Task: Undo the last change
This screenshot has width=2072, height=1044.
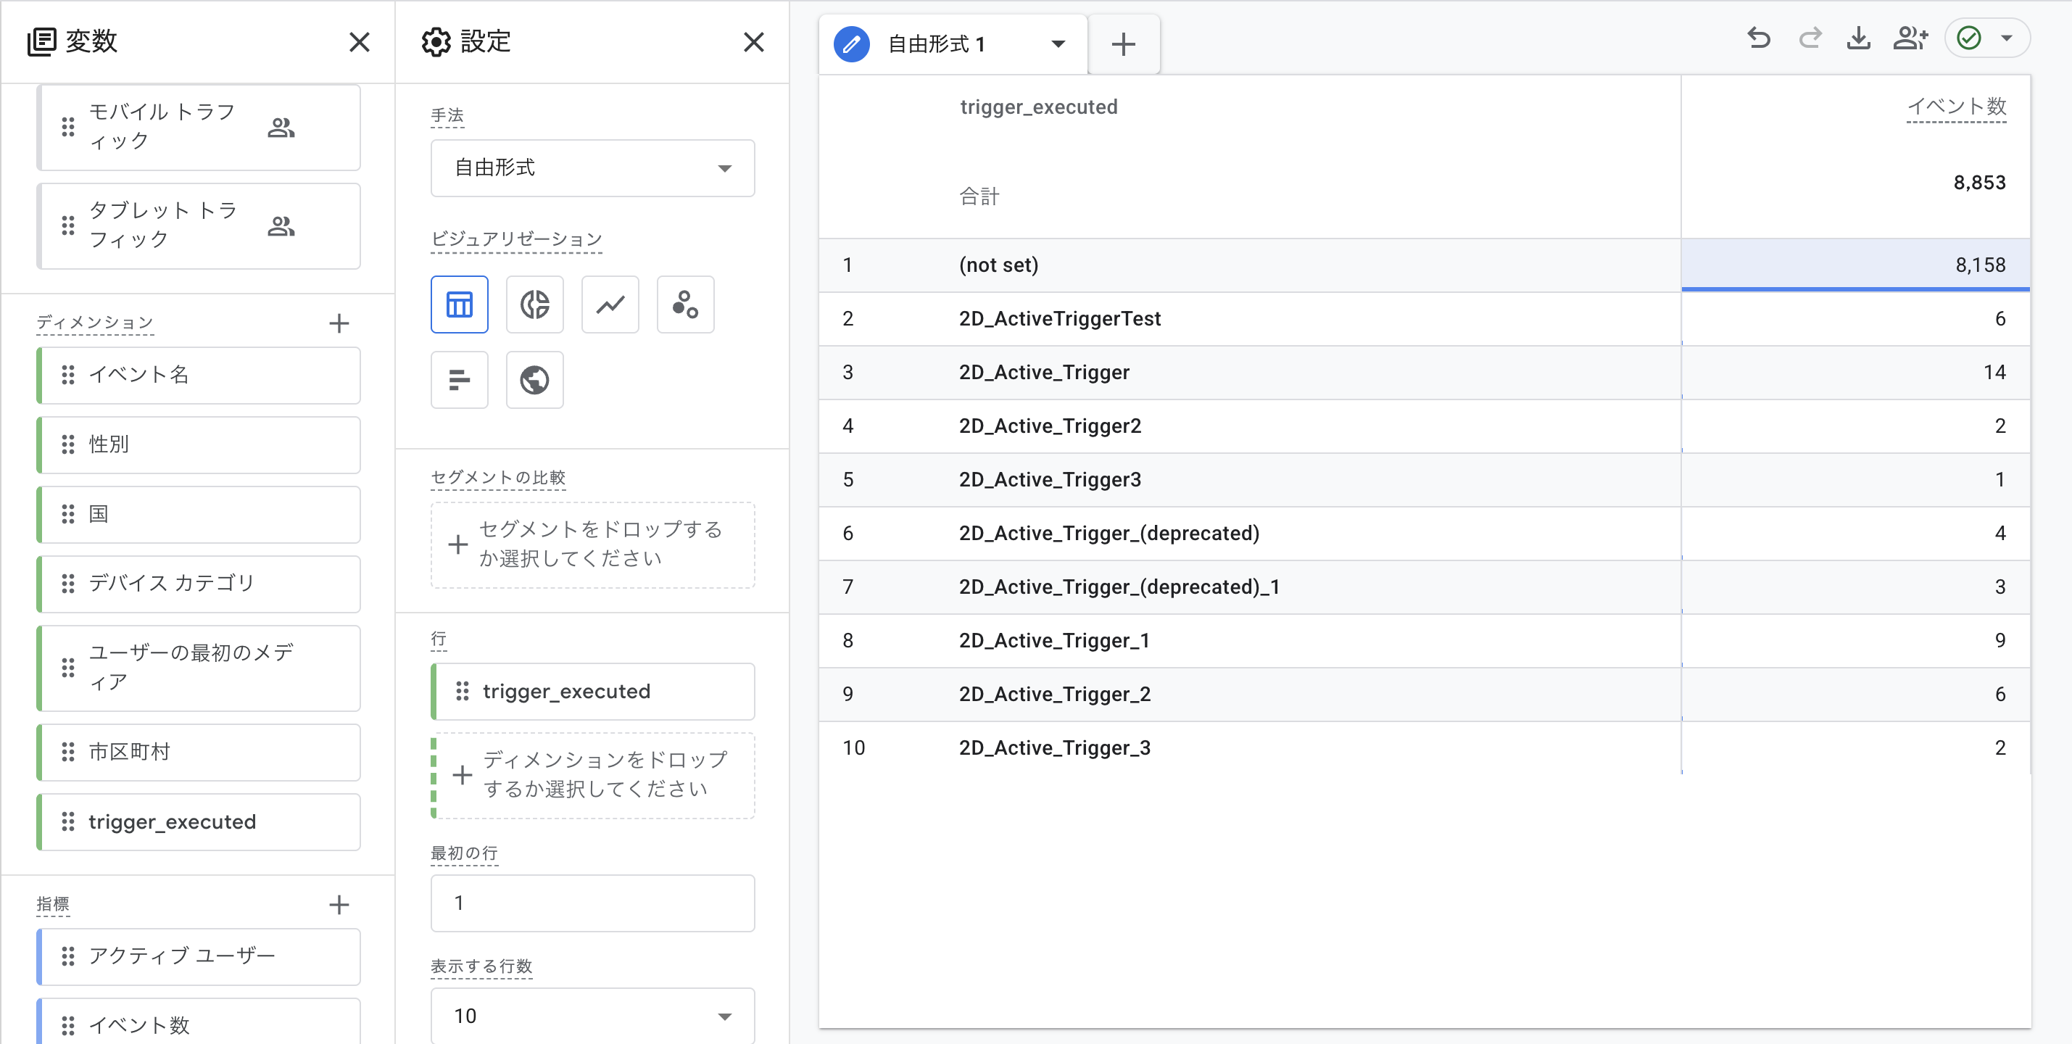Action: (1759, 38)
